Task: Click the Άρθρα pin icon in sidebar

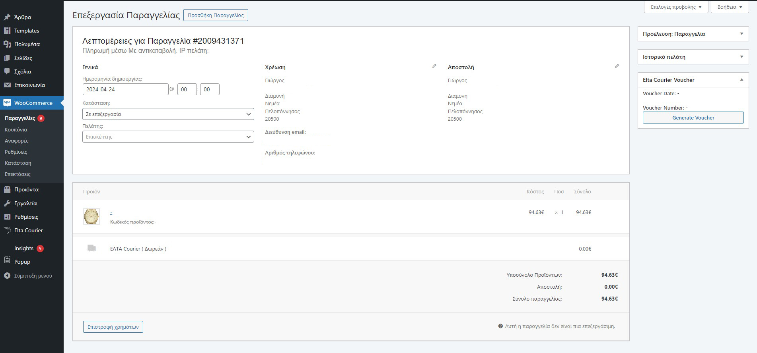Action: pos(7,17)
